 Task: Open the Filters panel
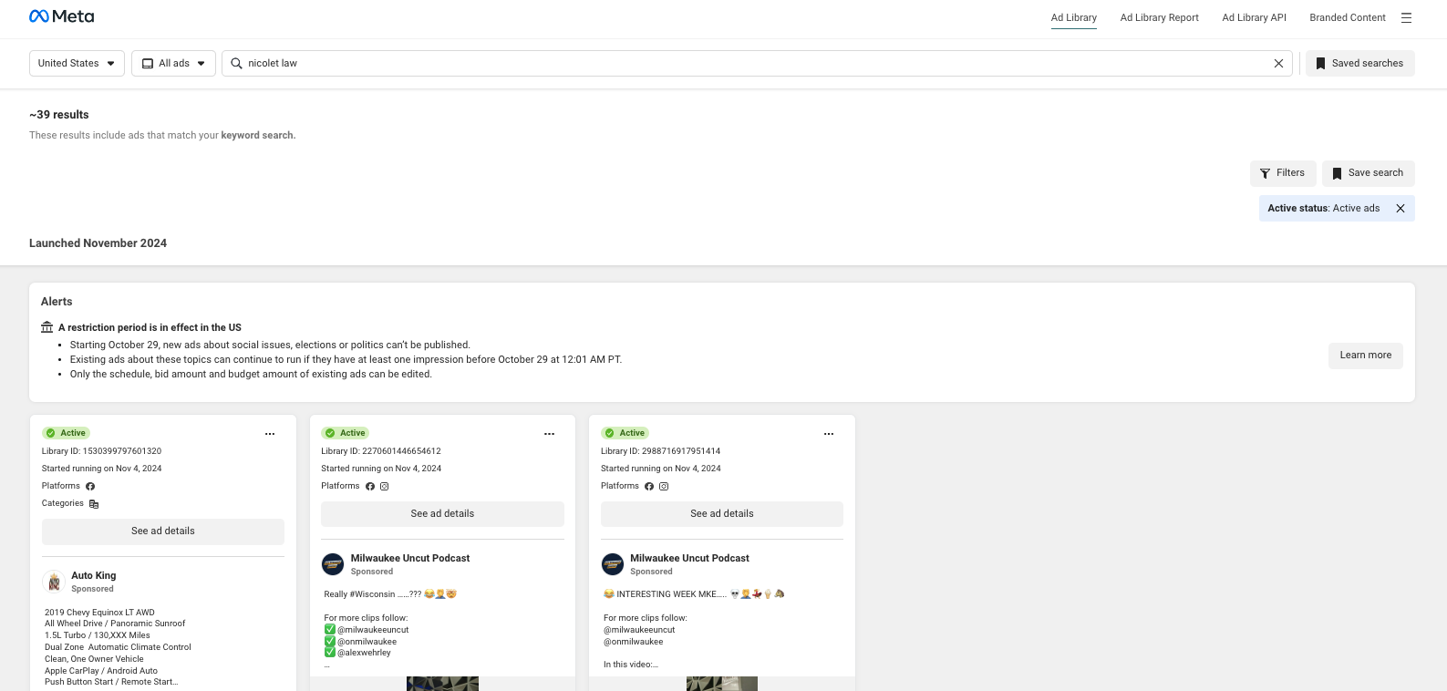click(x=1282, y=173)
